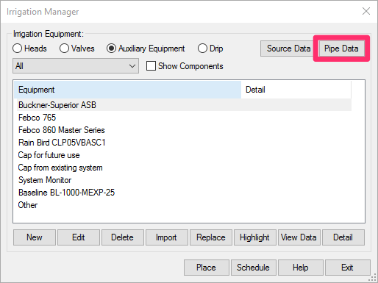The image size is (378, 283).
Task: Pick Rain Bird CLP05VBASC1 from the list
Action: click(x=185, y=143)
